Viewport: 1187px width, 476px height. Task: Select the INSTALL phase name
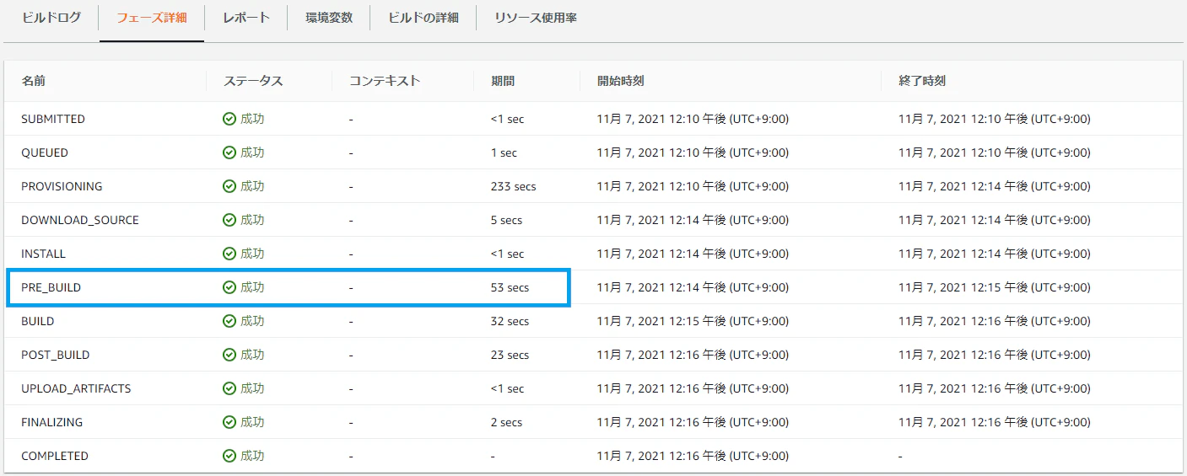43,254
